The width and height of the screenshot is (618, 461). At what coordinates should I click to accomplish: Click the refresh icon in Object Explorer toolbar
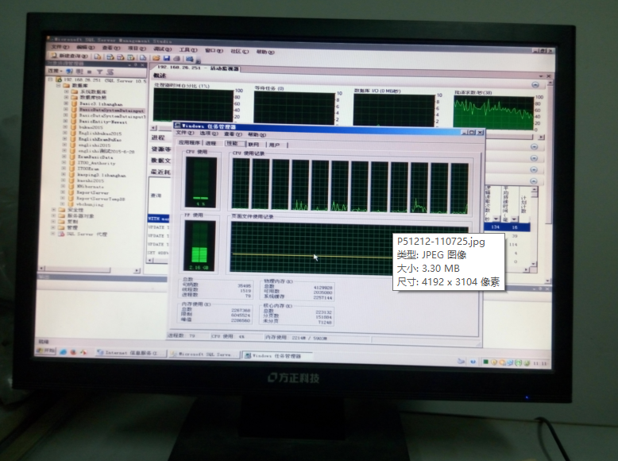click(110, 72)
